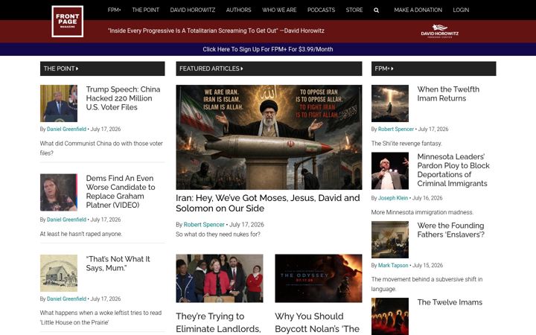The image size is (536, 335).
Task: Expand The Point section header
Action: [x=102, y=68]
